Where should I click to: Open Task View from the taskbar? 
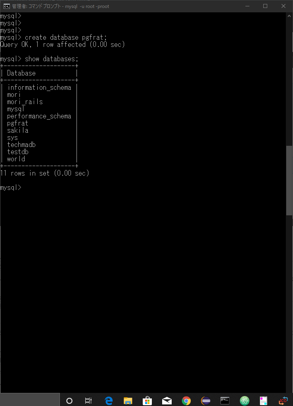[x=88, y=400]
